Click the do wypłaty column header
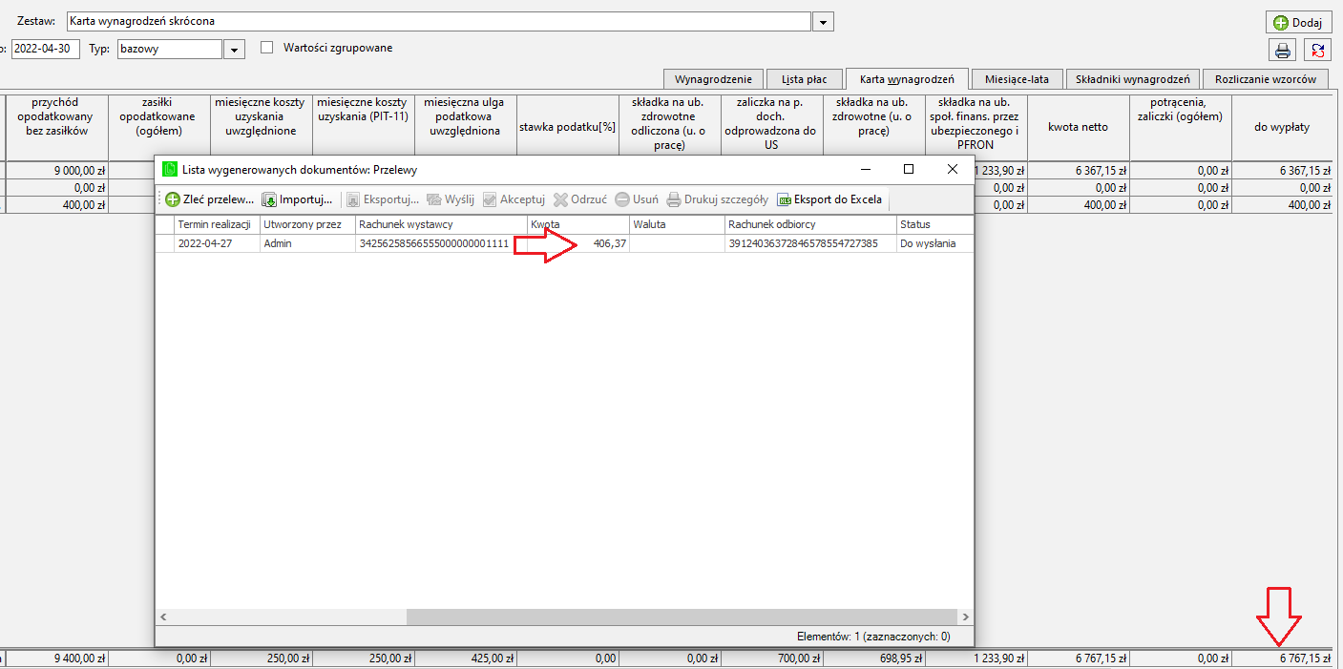The image size is (1343, 669). point(1282,126)
